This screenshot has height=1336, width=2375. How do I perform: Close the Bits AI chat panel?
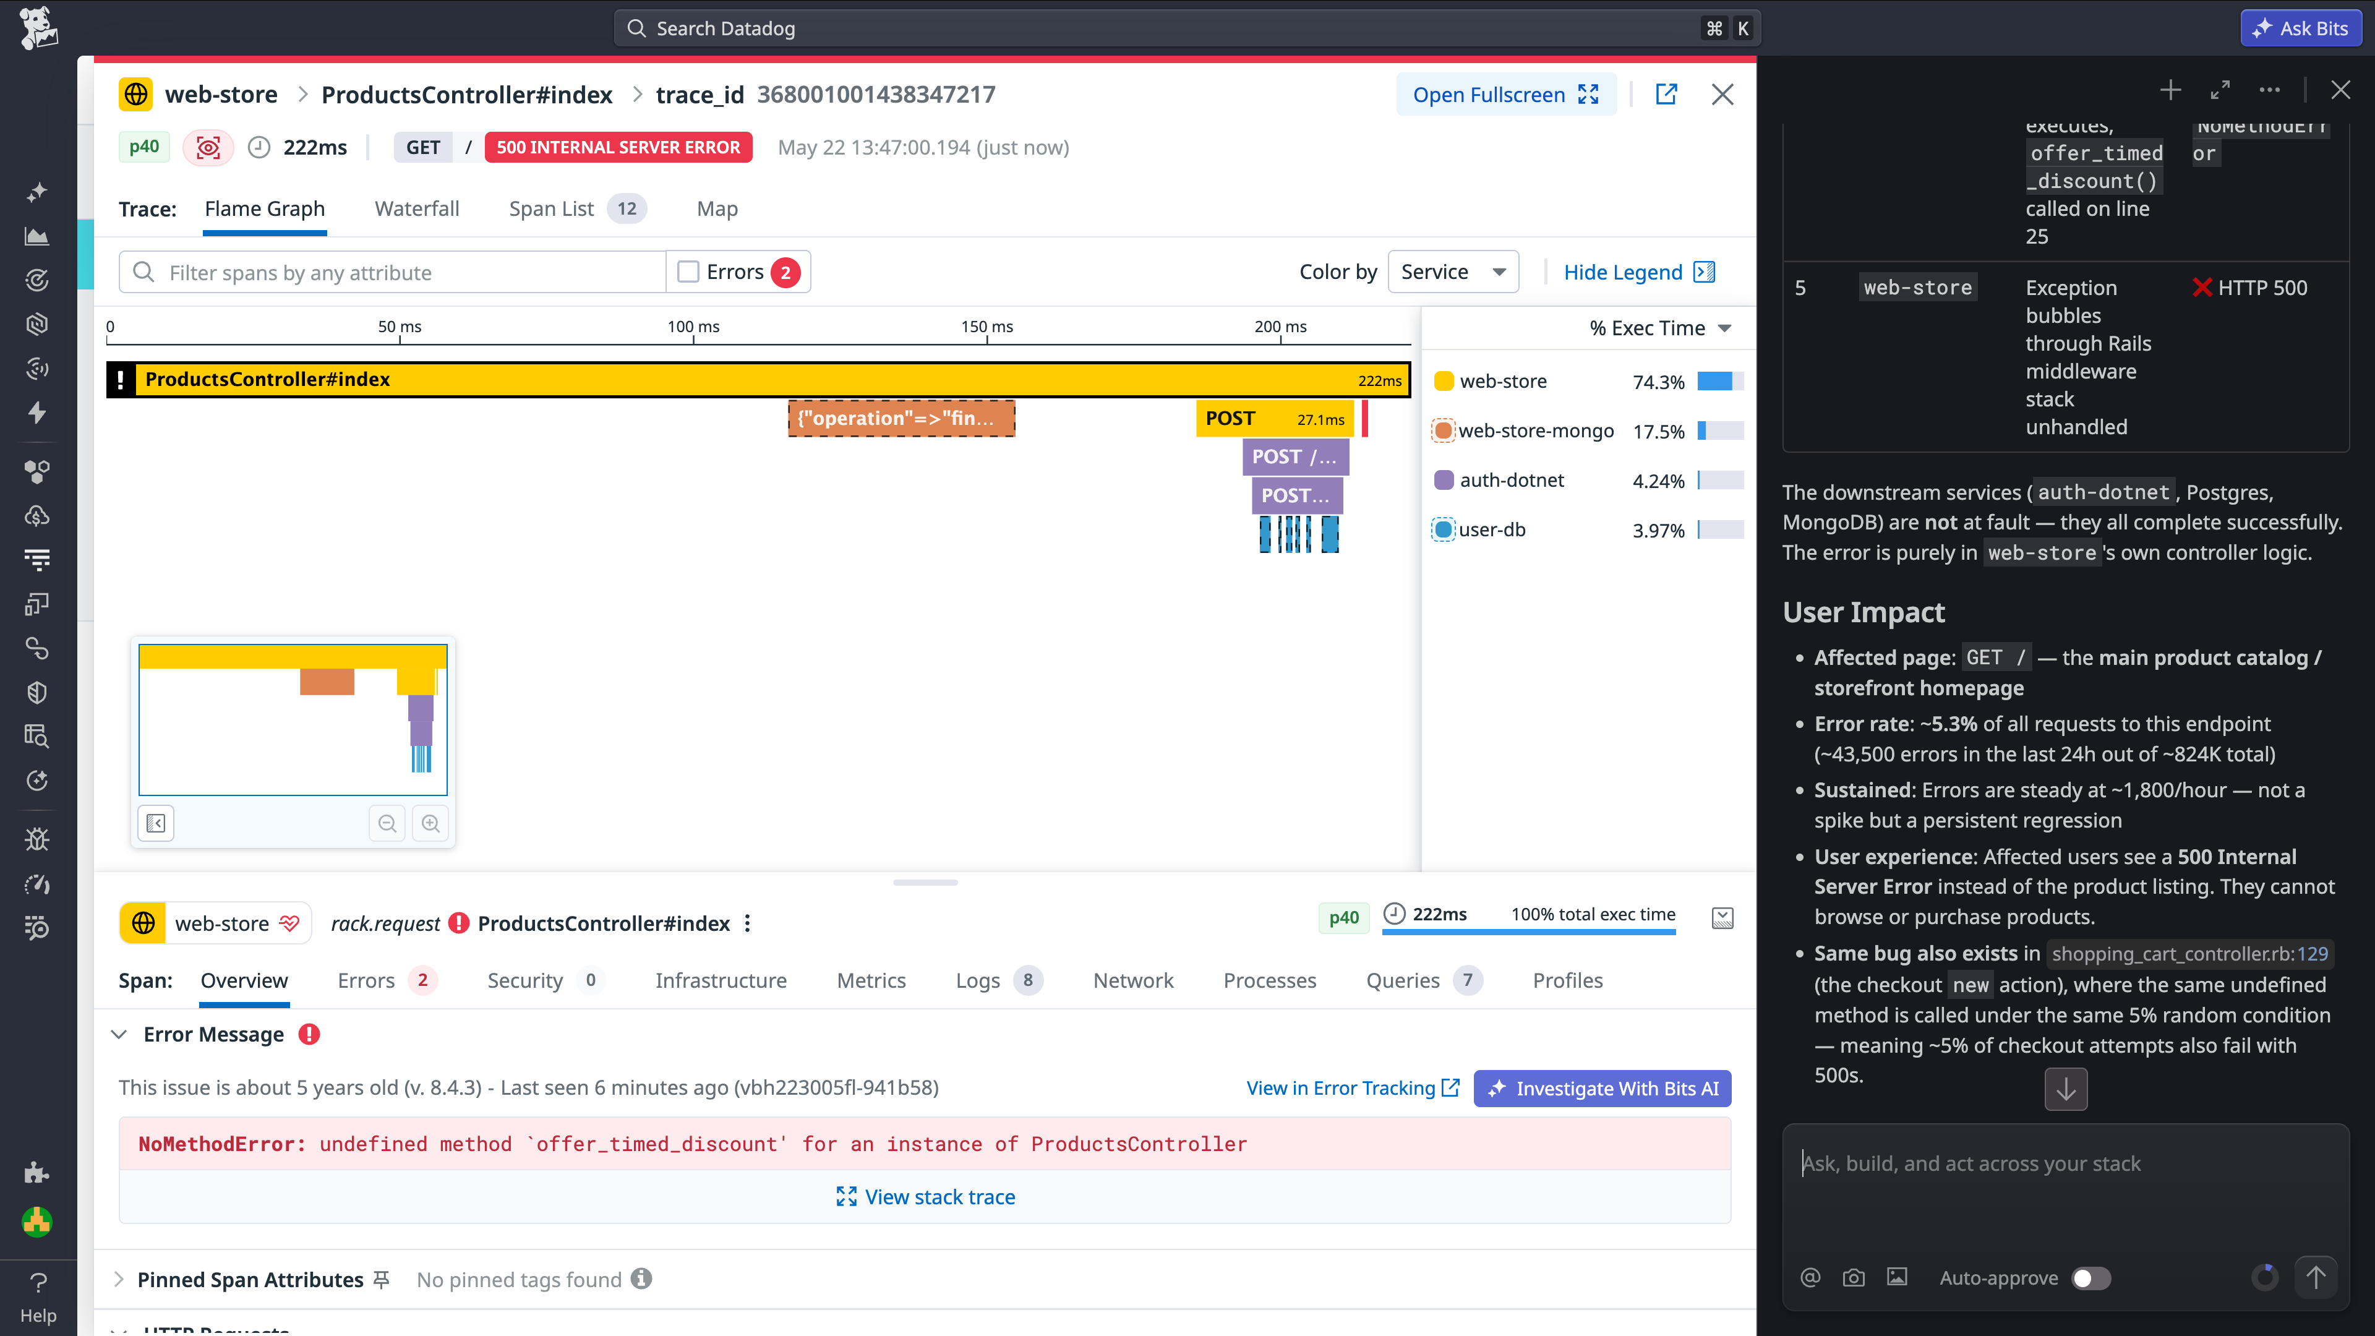coord(2341,90)
